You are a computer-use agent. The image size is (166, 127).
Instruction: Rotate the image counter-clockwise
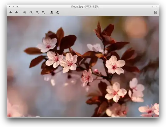(52, 13)
